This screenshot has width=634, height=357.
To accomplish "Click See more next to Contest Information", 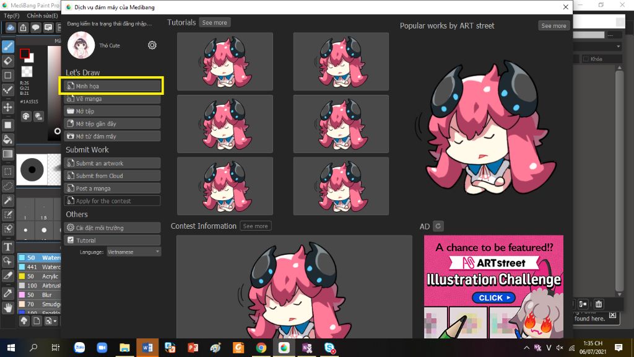I will coord(255,226).
